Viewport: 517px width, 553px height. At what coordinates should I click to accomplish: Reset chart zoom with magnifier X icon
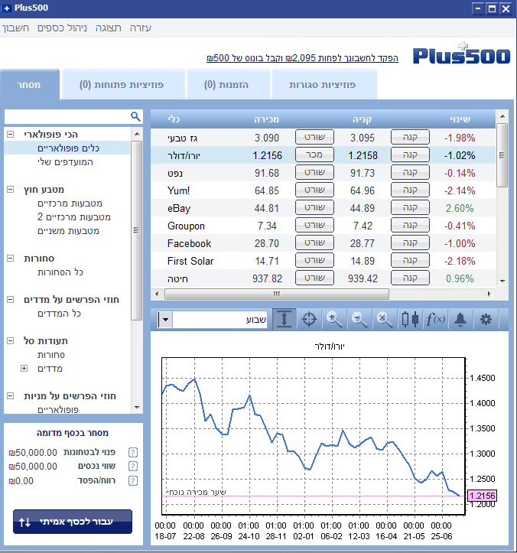(x=385, y=320)
